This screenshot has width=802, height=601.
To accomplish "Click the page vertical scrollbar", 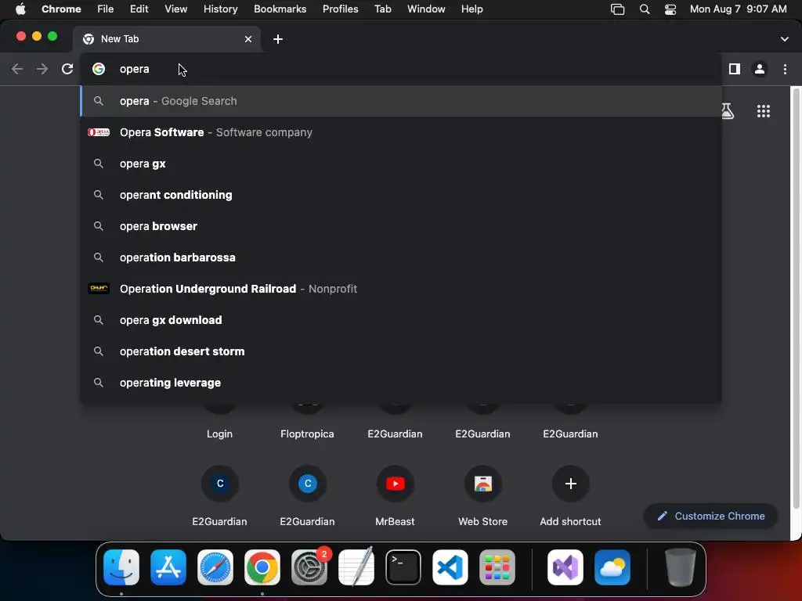I will pyautogui.click(x=796, y=298).
